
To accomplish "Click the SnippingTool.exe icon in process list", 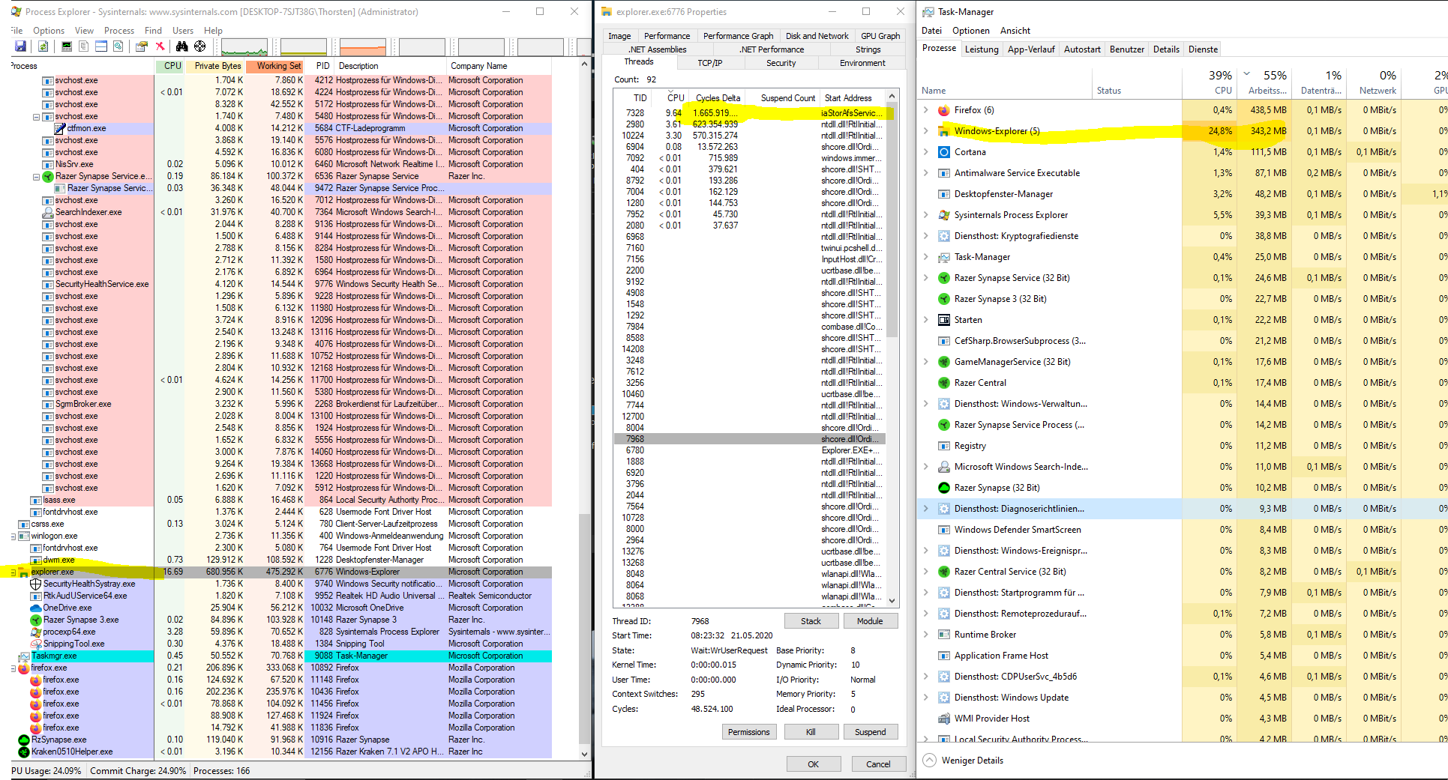I will point(35,644).
